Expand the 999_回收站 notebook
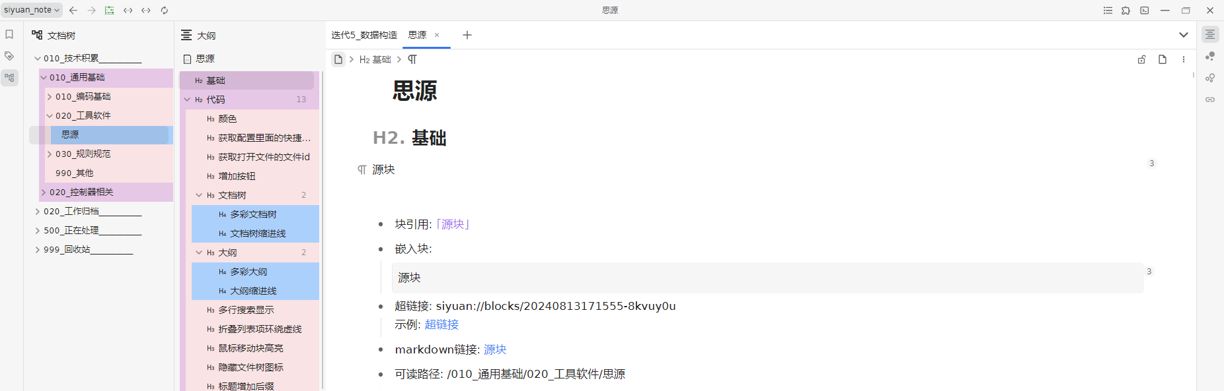The width and height of the screenshot is (1224, 391). [x=38, y=249]
